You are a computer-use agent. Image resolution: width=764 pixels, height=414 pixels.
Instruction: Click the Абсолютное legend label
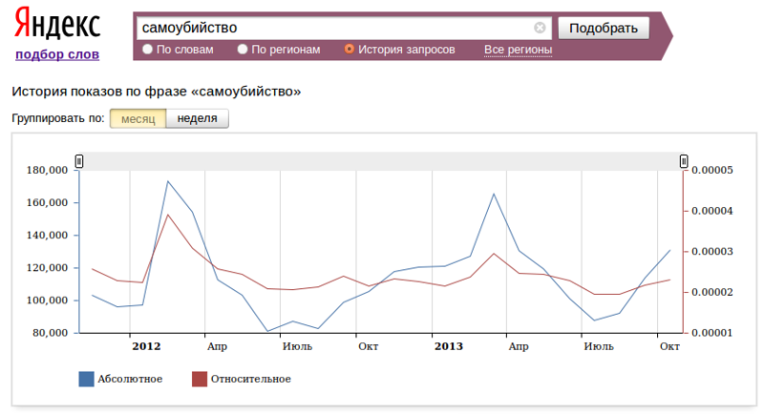click(130, 380)
